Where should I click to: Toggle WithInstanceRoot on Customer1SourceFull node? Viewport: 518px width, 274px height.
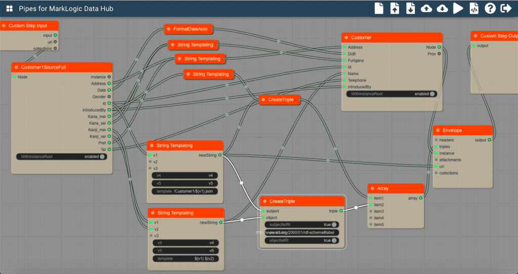[102, 157]
